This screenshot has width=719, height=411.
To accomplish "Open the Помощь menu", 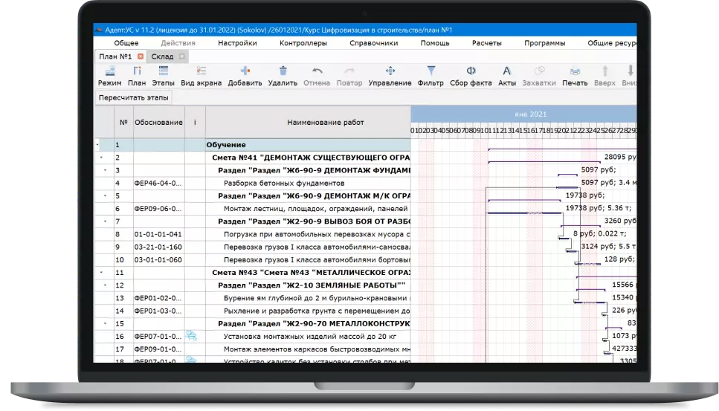I will click(x=435, y=43).
